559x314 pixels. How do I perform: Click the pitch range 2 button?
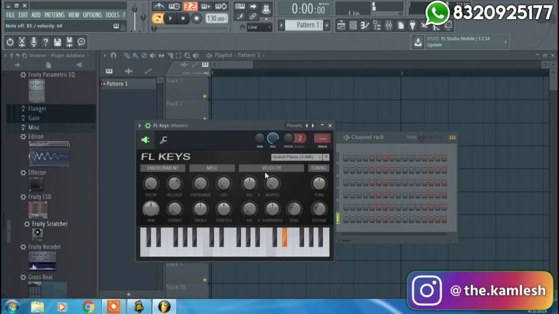coord(300,138)
